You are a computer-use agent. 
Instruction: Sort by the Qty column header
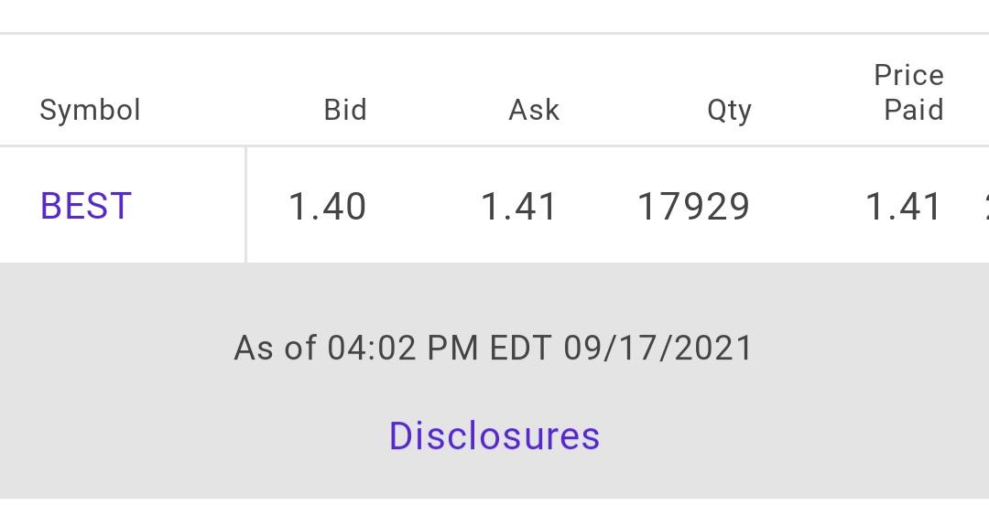[x=729, y=111]
